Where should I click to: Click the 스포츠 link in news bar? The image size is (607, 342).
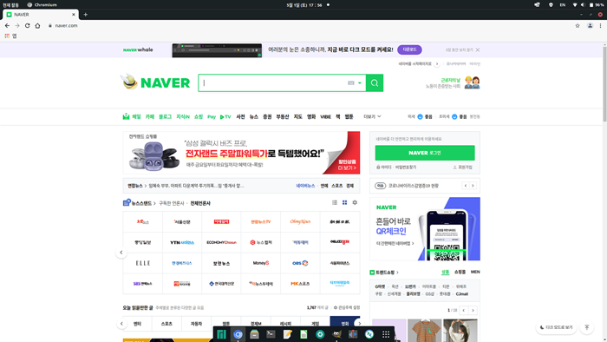(336, 186)
